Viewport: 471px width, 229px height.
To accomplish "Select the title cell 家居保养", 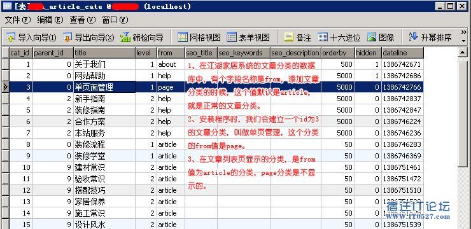I will click(x=104, y=202).
